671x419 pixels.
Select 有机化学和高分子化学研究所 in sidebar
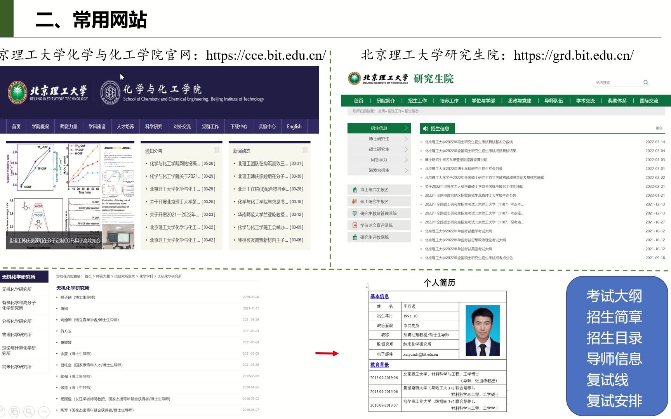(x=19, y=305)
